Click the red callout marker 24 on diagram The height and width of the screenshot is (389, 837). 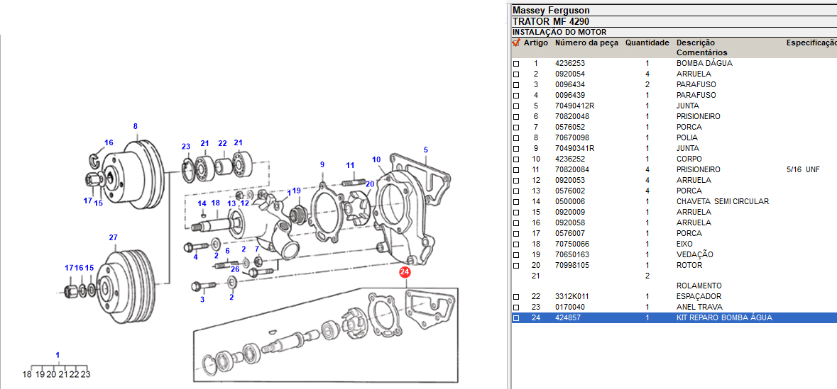[x=405, y=271]
